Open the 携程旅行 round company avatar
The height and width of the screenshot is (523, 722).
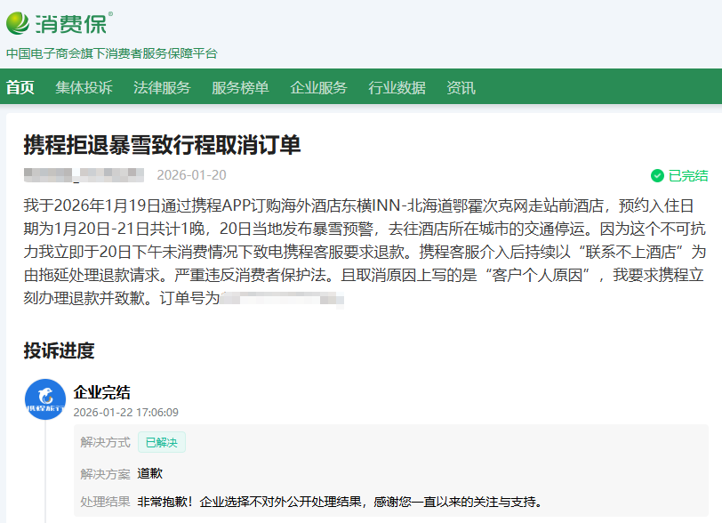click(45, 400)
